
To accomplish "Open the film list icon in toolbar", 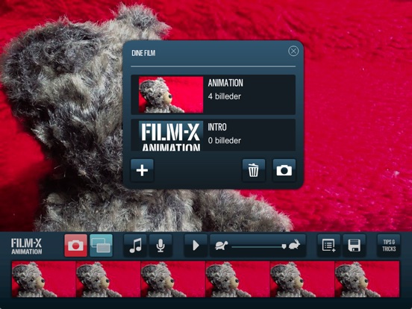I will 328,246.
